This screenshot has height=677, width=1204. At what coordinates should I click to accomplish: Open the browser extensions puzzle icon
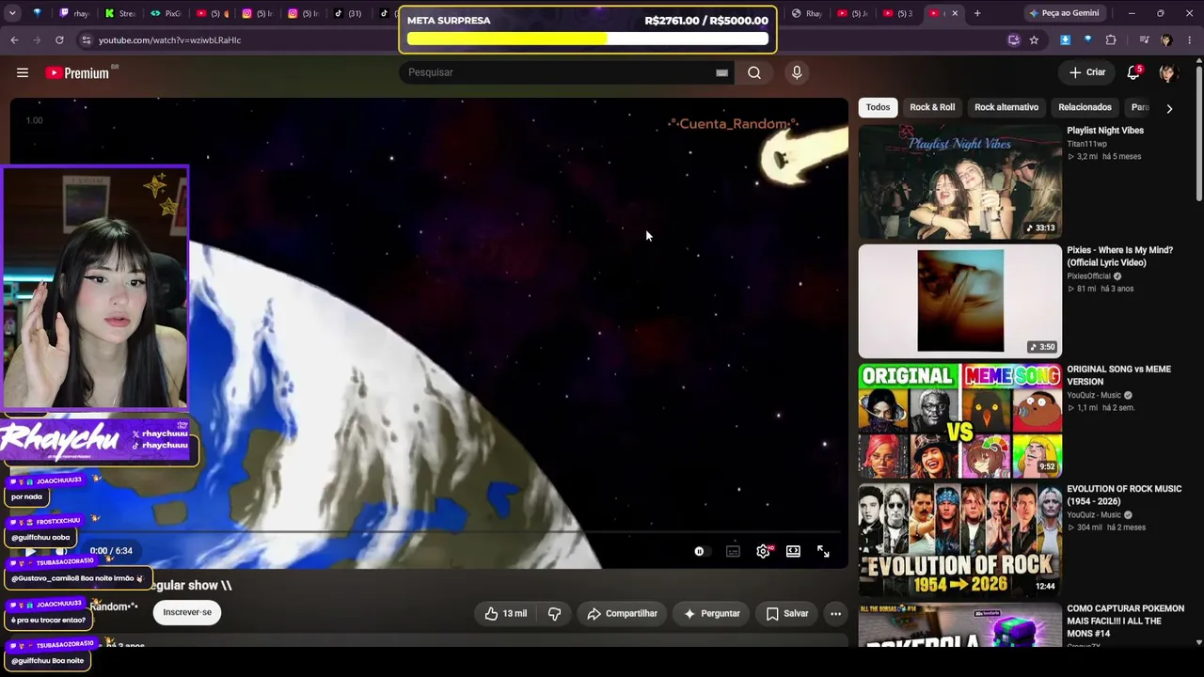tap(1111, 40)
